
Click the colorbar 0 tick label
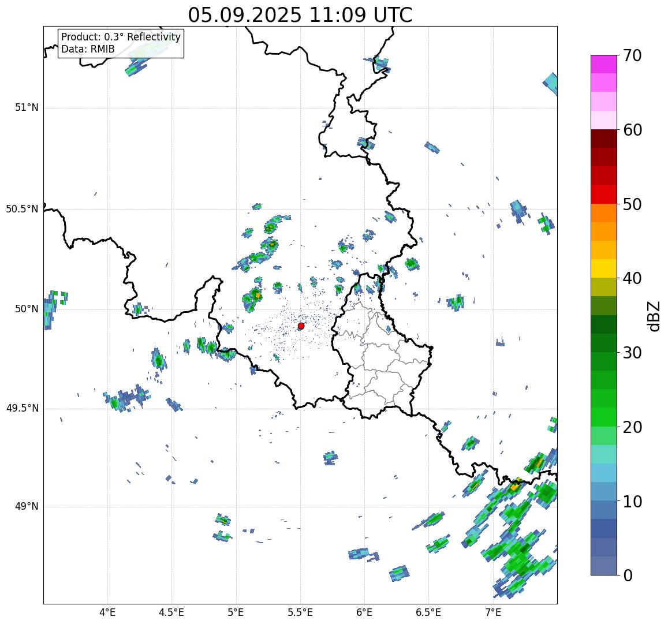point(628,576)
